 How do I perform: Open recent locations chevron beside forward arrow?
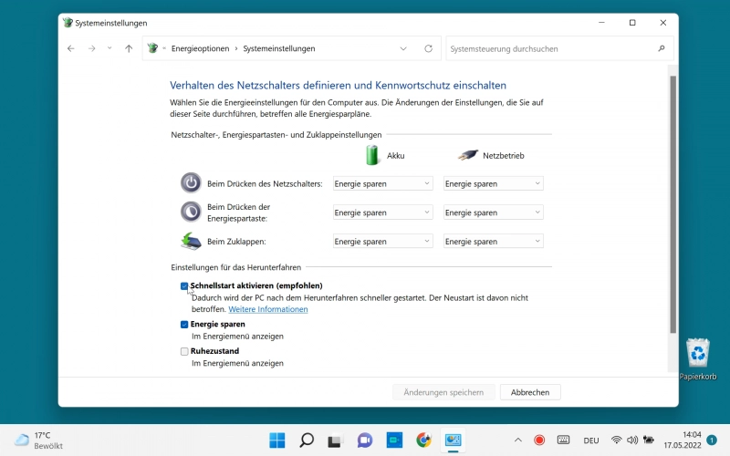[109, 48]
